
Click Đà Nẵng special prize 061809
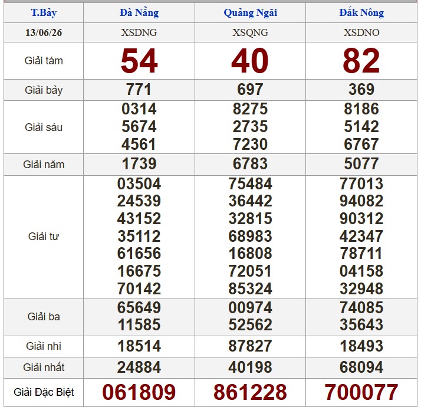click(139, 392)
